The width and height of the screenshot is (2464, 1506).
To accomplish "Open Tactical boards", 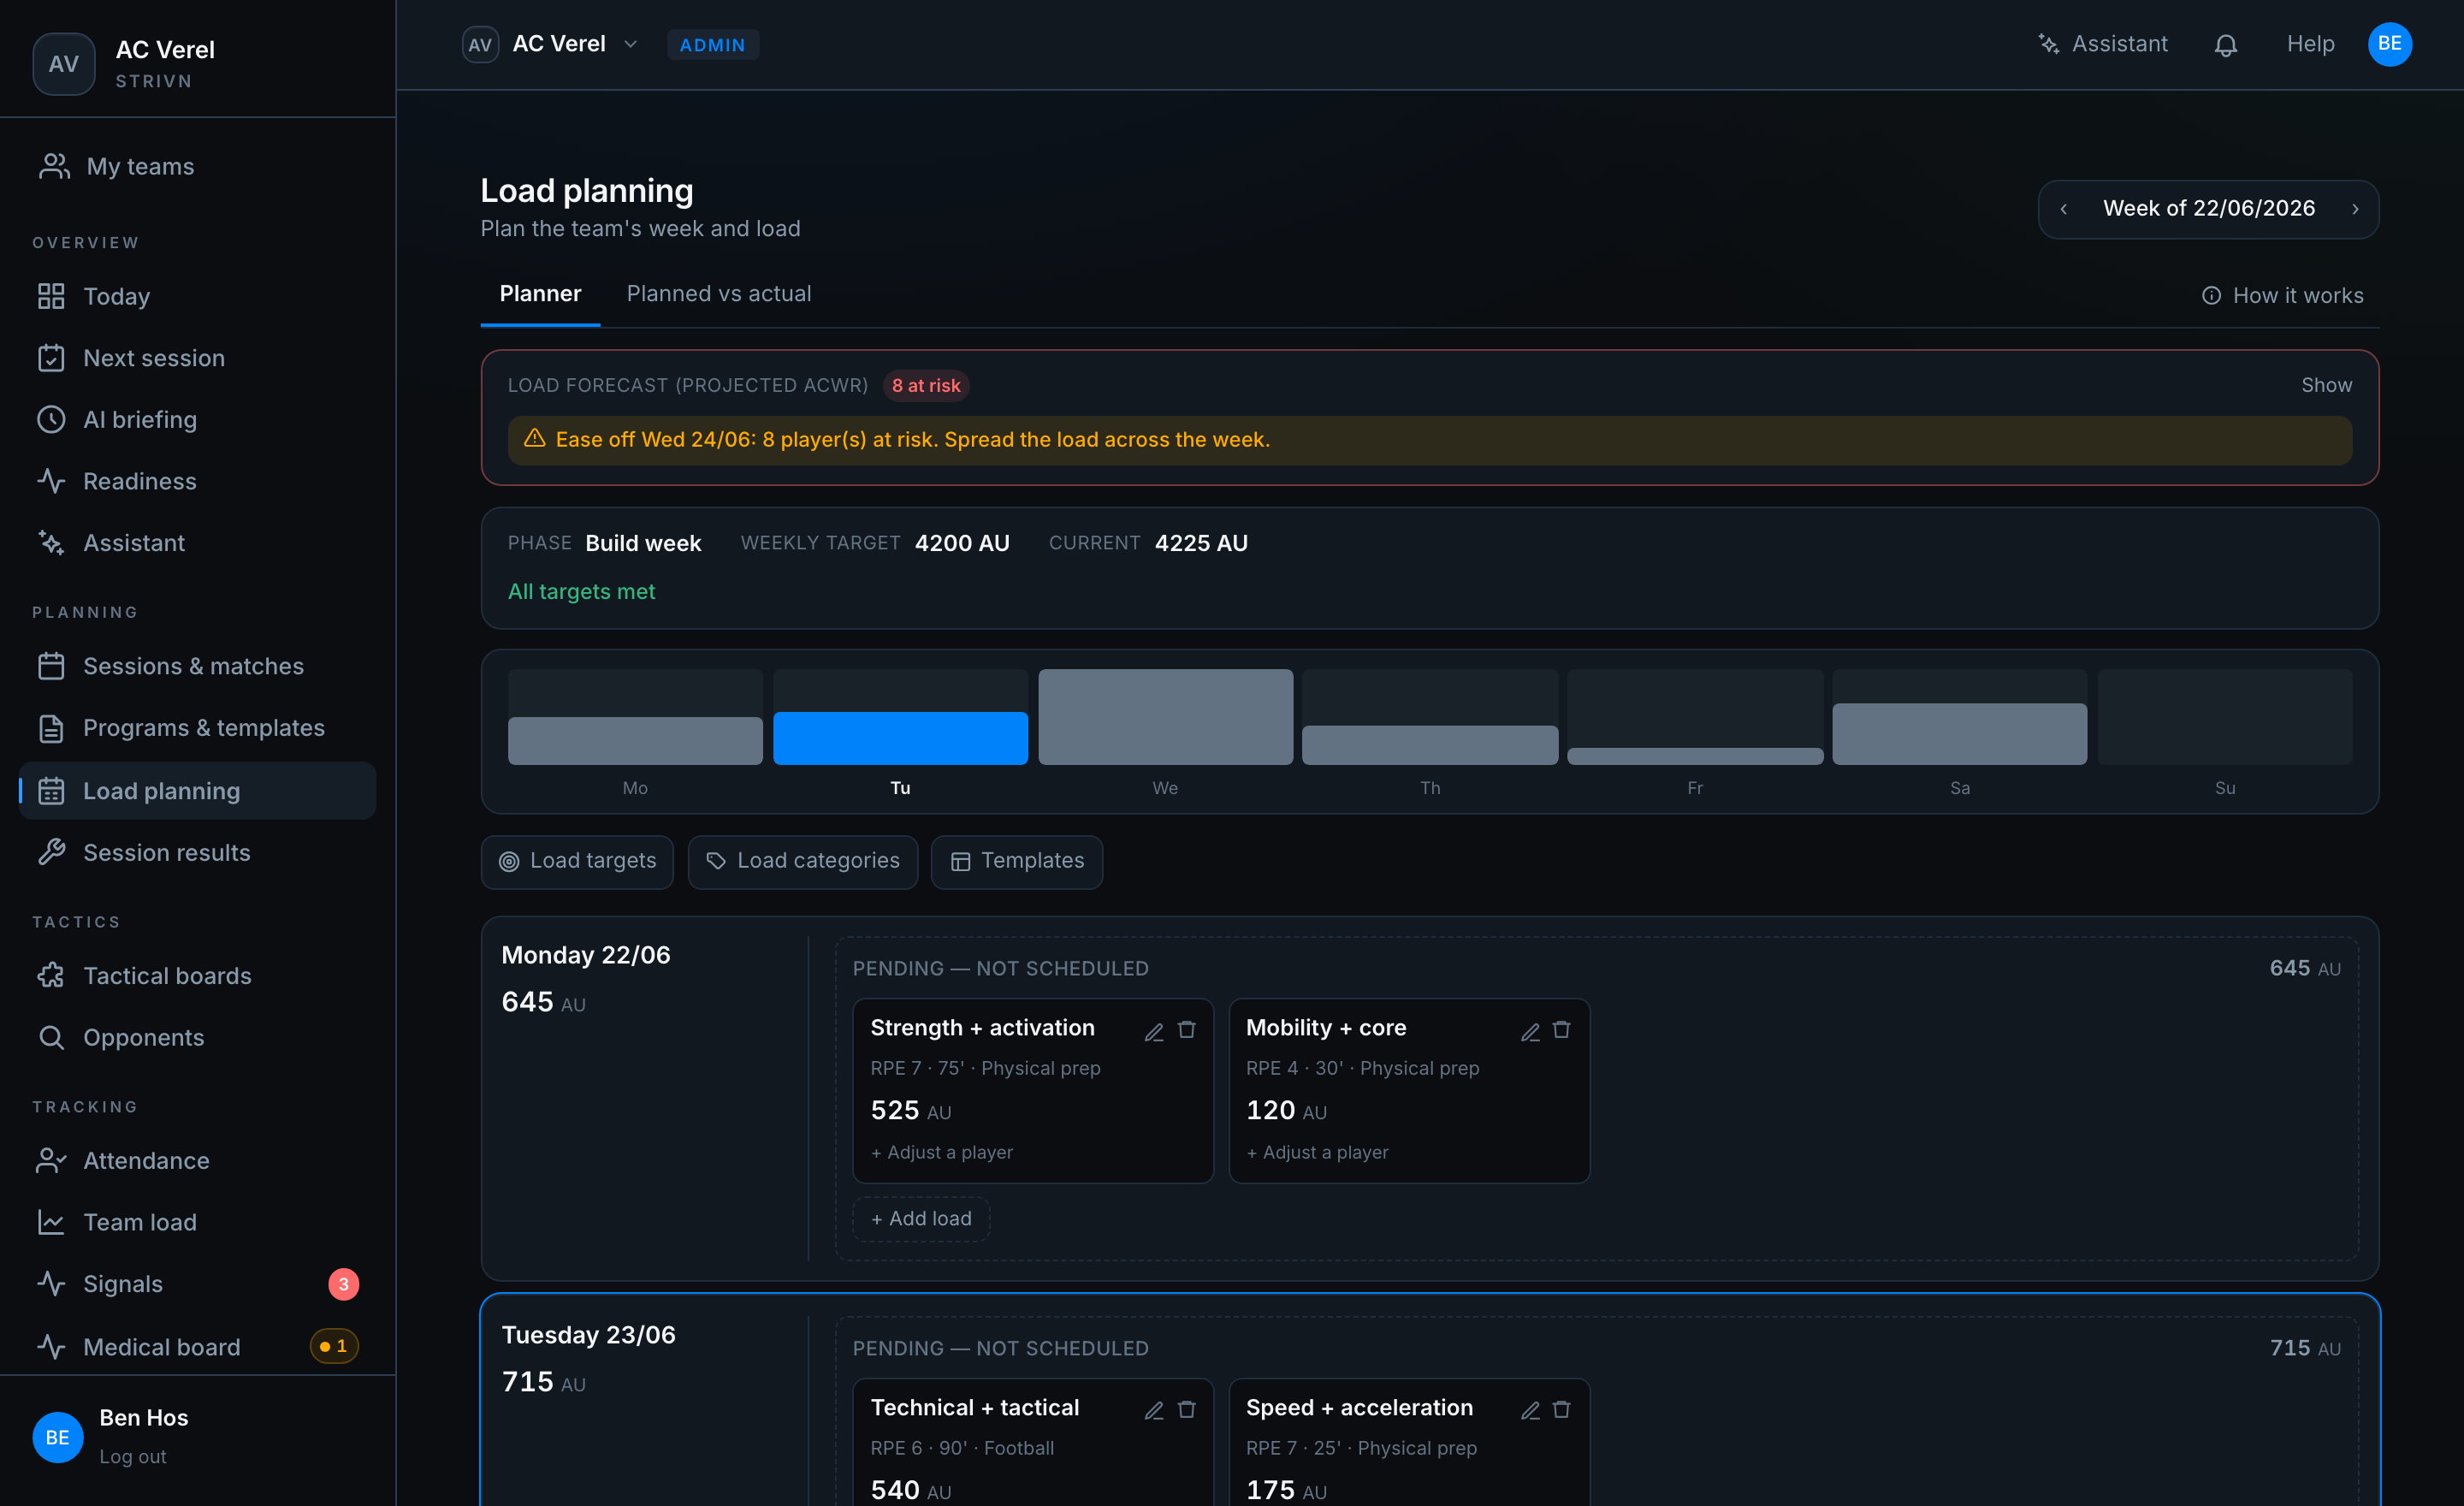I will (x=198, y=976).
